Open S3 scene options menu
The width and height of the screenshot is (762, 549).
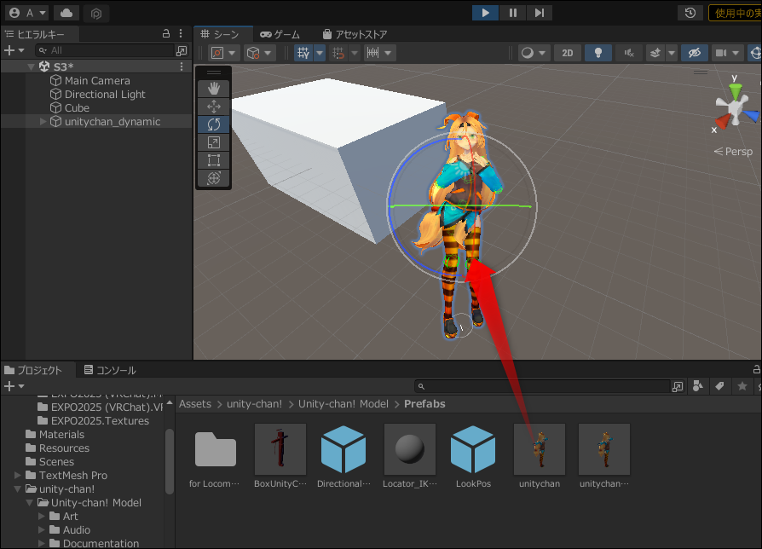[182, 66]
